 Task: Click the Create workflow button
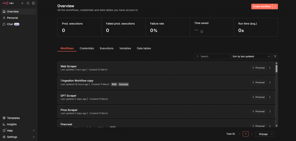tap(262, 6)
